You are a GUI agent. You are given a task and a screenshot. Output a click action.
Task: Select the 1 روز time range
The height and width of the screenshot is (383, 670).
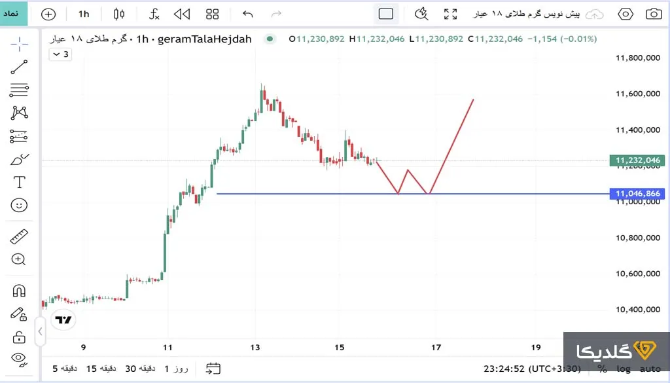click(175, 369)
